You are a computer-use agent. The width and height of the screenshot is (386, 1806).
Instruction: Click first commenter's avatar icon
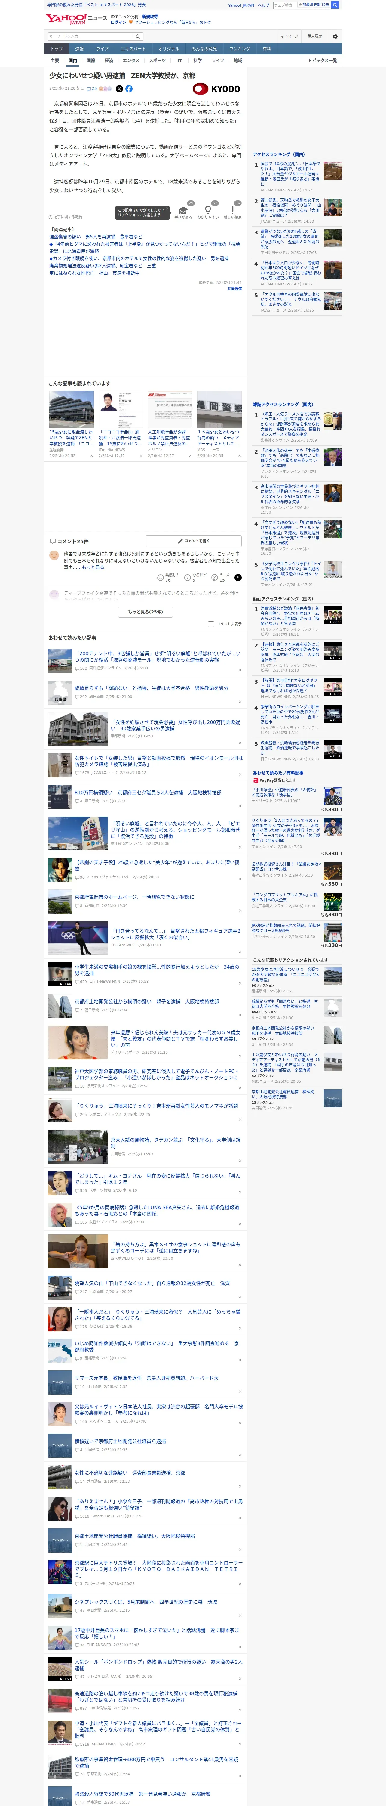54,555
